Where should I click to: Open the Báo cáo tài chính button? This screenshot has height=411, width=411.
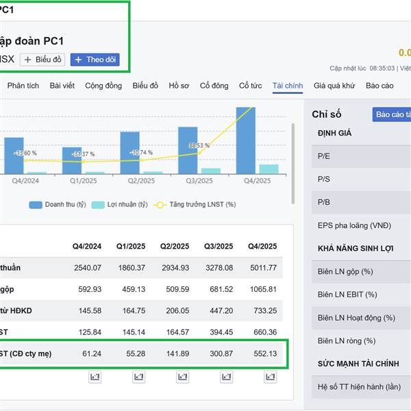pyautogui.click(x=391, y=115)
